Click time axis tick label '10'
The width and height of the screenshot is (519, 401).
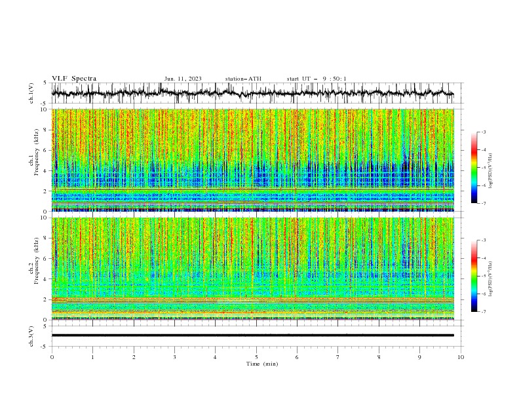461,357
